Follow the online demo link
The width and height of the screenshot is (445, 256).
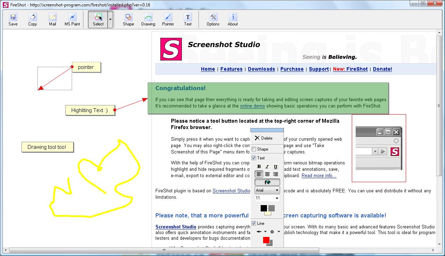click(253, 106)
